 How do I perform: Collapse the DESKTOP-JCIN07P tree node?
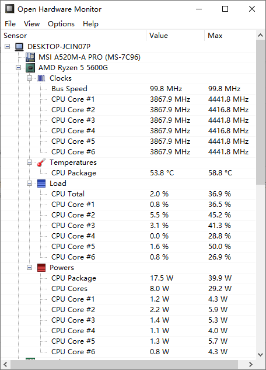8,47
